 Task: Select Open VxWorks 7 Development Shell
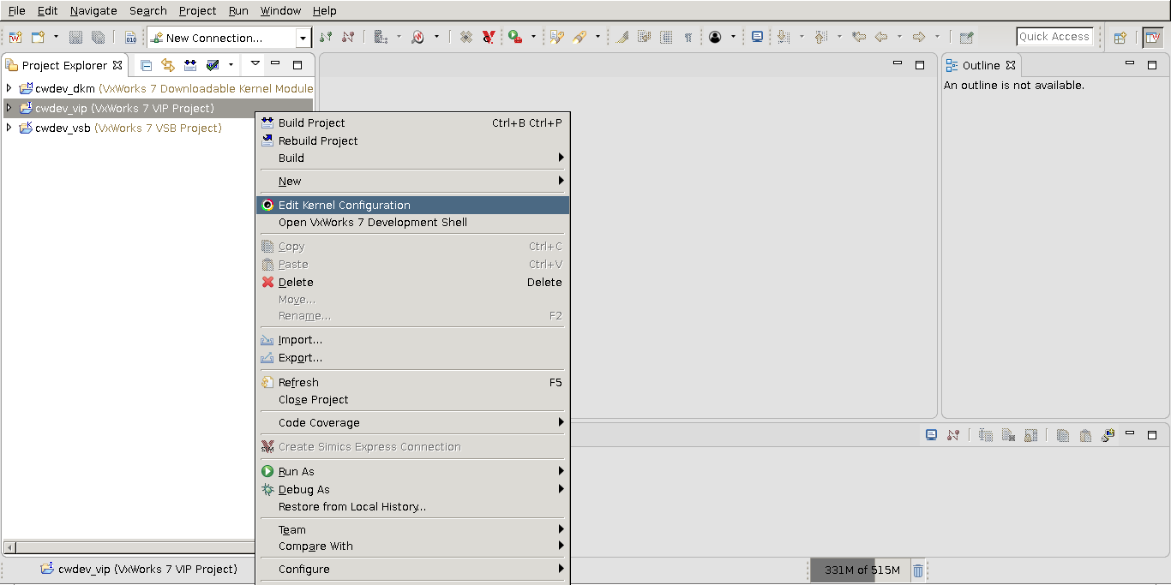(412, 222)
